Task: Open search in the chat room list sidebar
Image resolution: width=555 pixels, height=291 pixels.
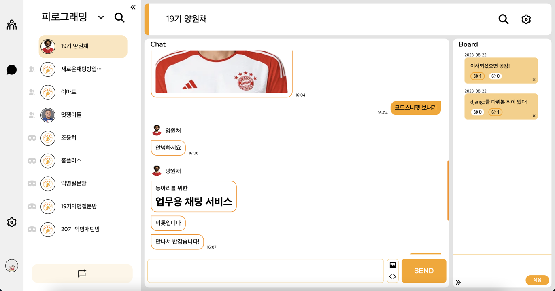Action: pos(119,18)
